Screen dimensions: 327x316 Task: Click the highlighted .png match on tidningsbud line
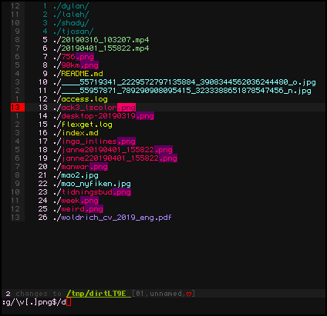(122, 192)
